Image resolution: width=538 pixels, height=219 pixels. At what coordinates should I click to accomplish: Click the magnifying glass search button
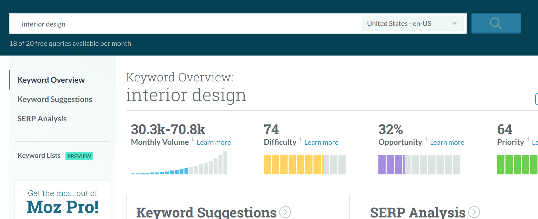coord(496,23)
